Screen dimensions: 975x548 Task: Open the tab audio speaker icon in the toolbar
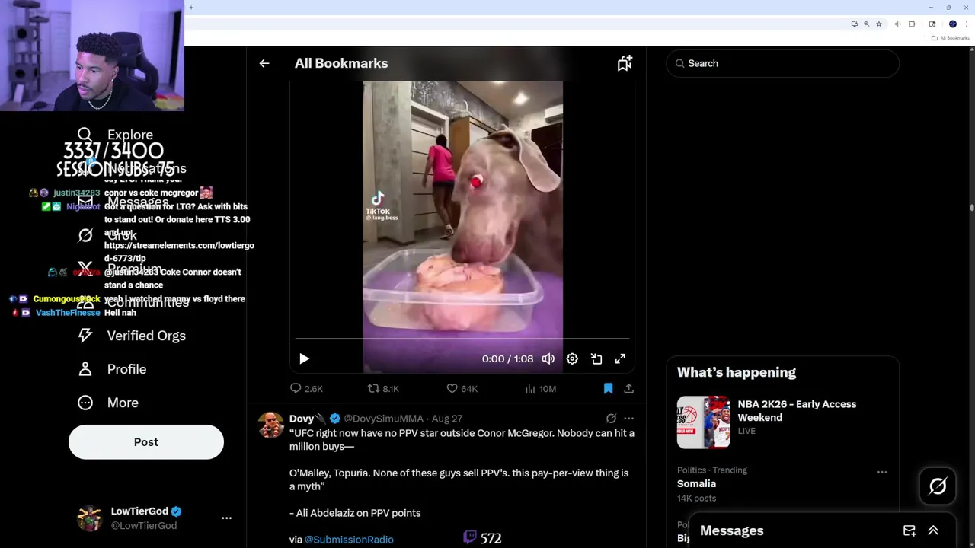897,24
